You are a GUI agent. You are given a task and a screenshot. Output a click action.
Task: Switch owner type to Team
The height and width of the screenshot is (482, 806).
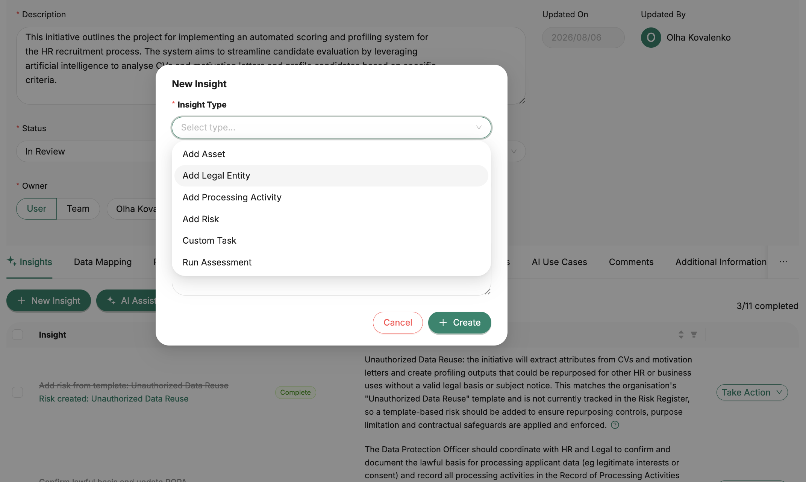click(78, 209)
